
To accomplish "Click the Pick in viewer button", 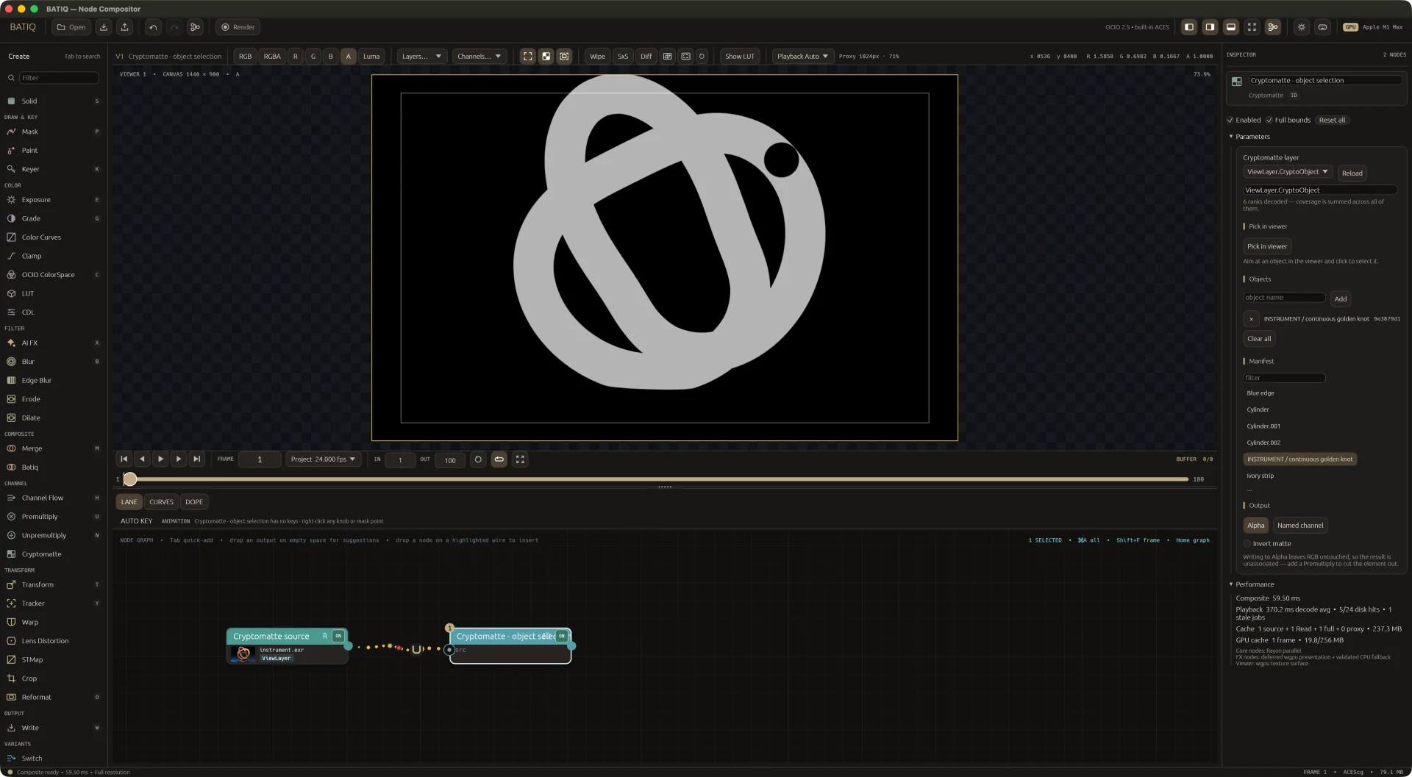I will pyautogui.click(x=1267, y=246).
